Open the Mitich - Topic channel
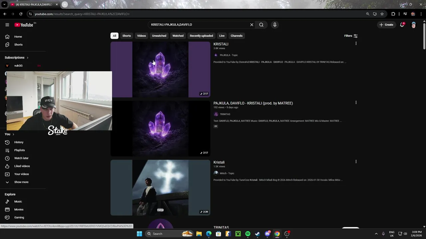This screenshot has width=426, height=239. [x=227, y=173]
